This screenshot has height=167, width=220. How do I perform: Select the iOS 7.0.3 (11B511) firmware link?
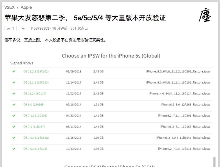(x=35, y=149)
